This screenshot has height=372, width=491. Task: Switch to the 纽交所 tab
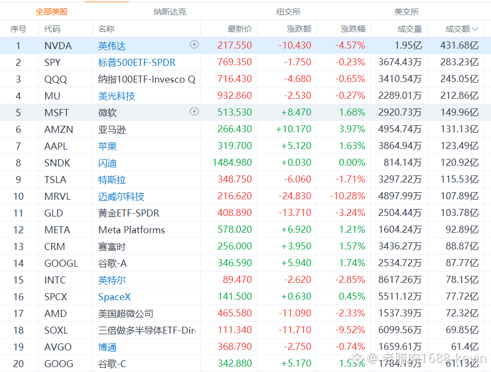[288, 12]
